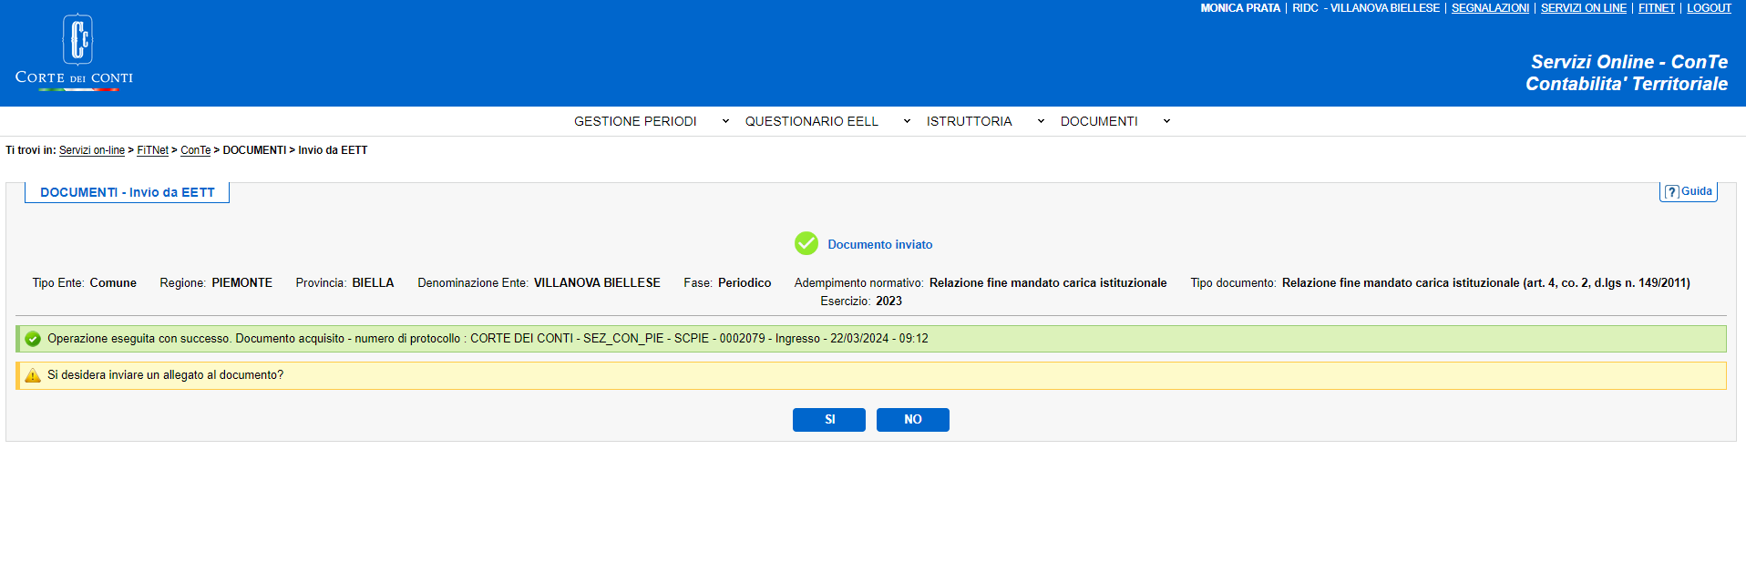Click the LOGOUT link

[1709, 8]
